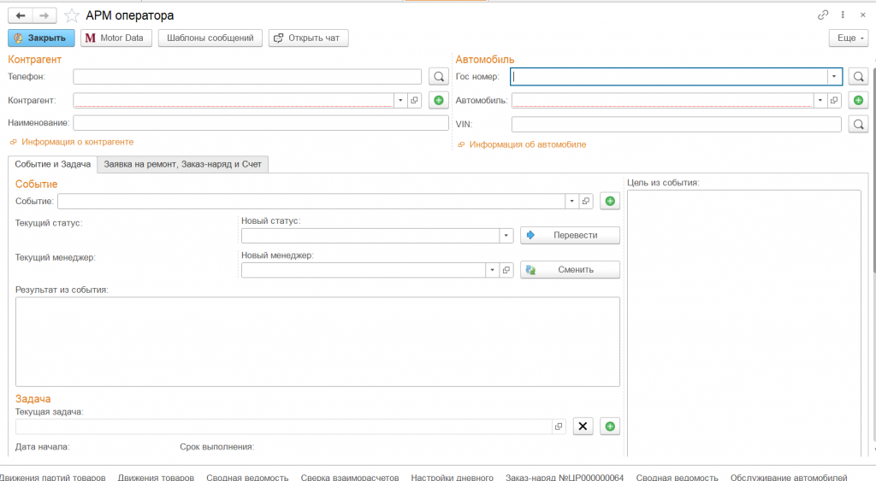The image size is (876, 481).
Task: Open the Контрагент record with open-form icon
Action: [415, 100]
